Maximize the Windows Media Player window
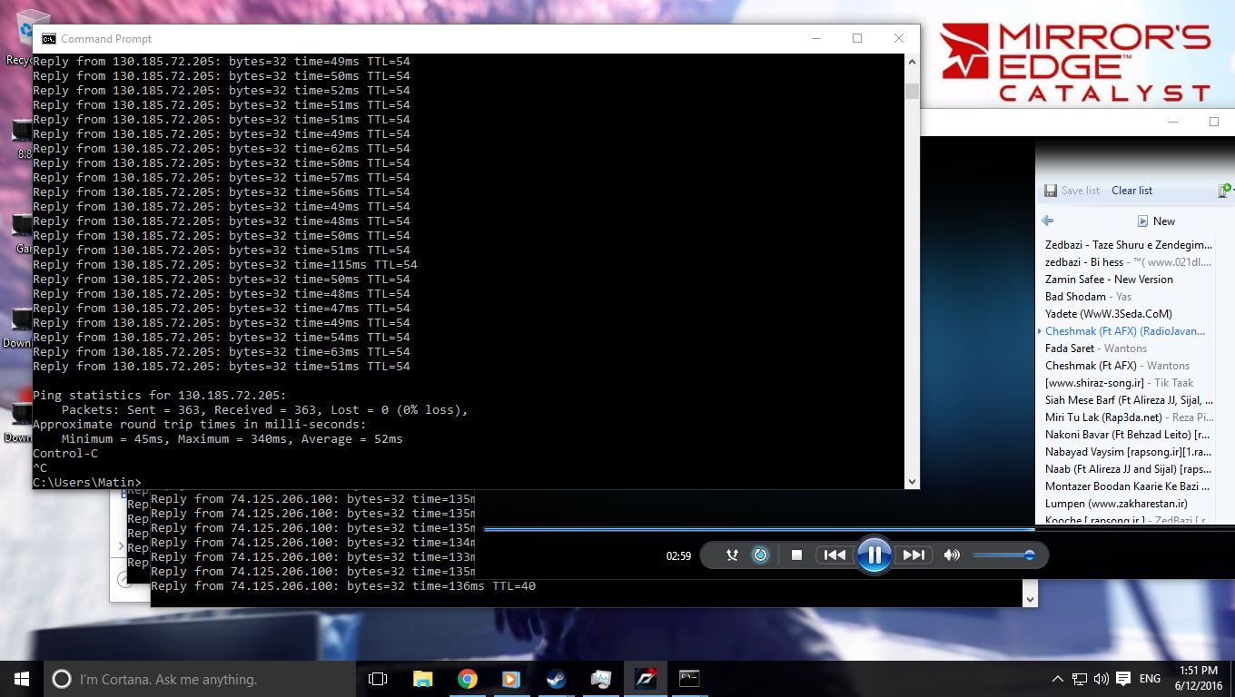This screenshot has width=1235, height=697. [1213, 122]
